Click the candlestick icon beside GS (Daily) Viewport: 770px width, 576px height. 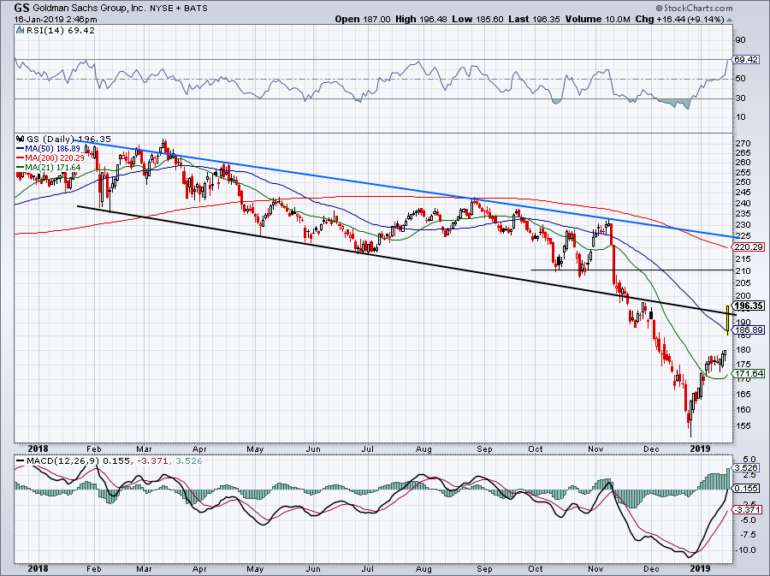point(21,140)
